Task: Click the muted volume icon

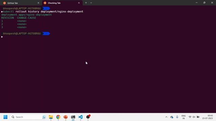Action: click(194, 117)
